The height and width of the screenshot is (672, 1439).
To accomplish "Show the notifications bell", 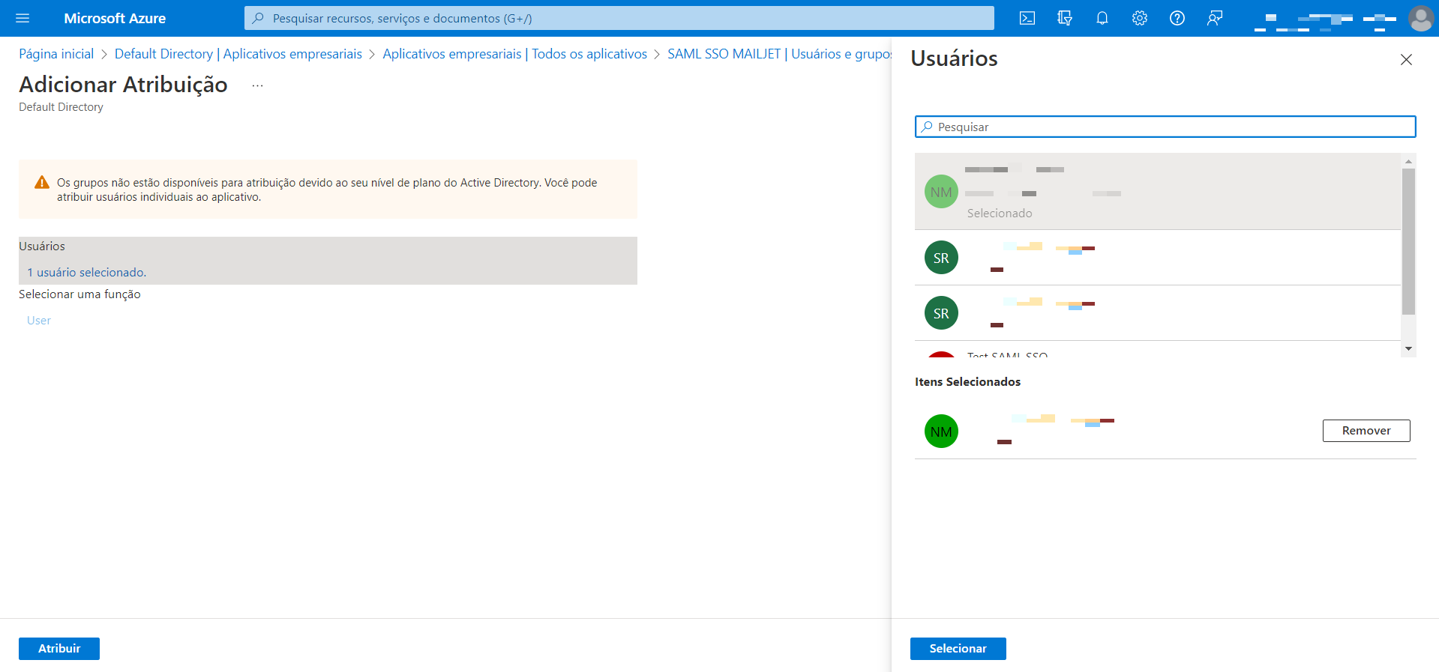I will (x=1102, y=18).
